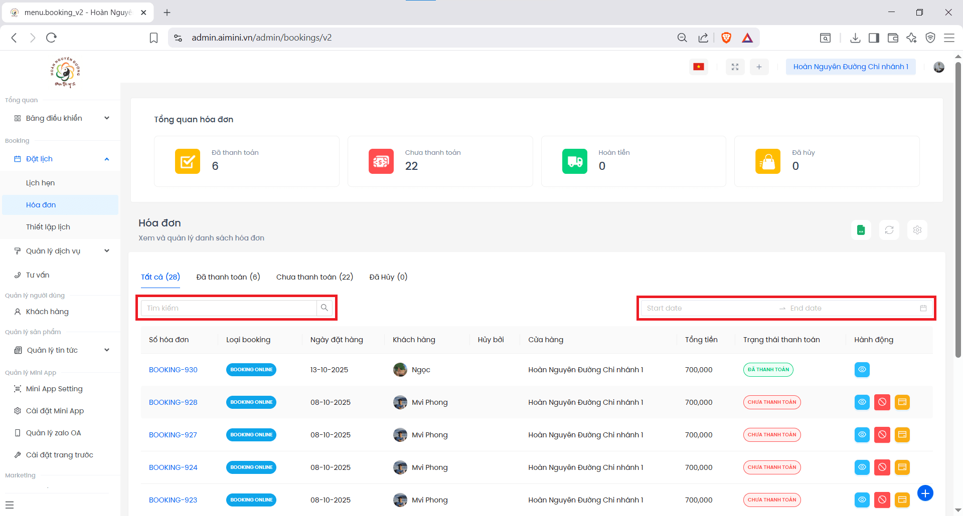Image resolution: width=963 pixels, height=516 pixels.
Task: Switch to Chưa thanh toán tab
Action: [x=314, y=277]
